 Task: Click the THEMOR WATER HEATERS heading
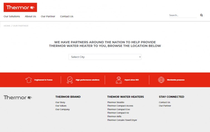(x=125, y=97)
